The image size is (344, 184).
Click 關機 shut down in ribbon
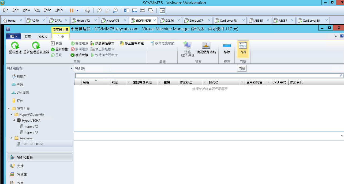56,43
